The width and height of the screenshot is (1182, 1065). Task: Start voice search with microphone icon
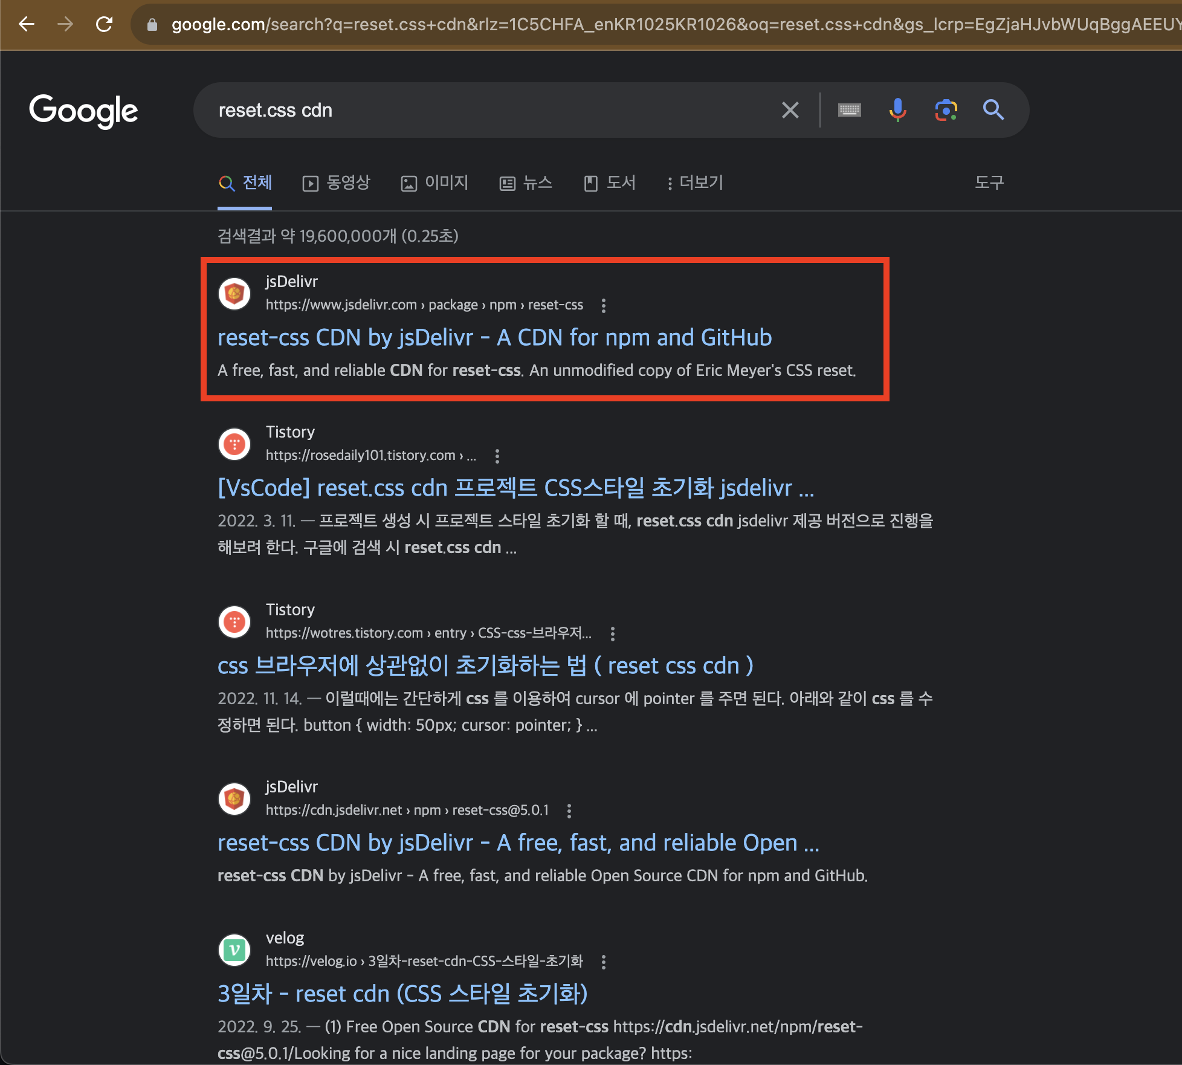(897, 109)
